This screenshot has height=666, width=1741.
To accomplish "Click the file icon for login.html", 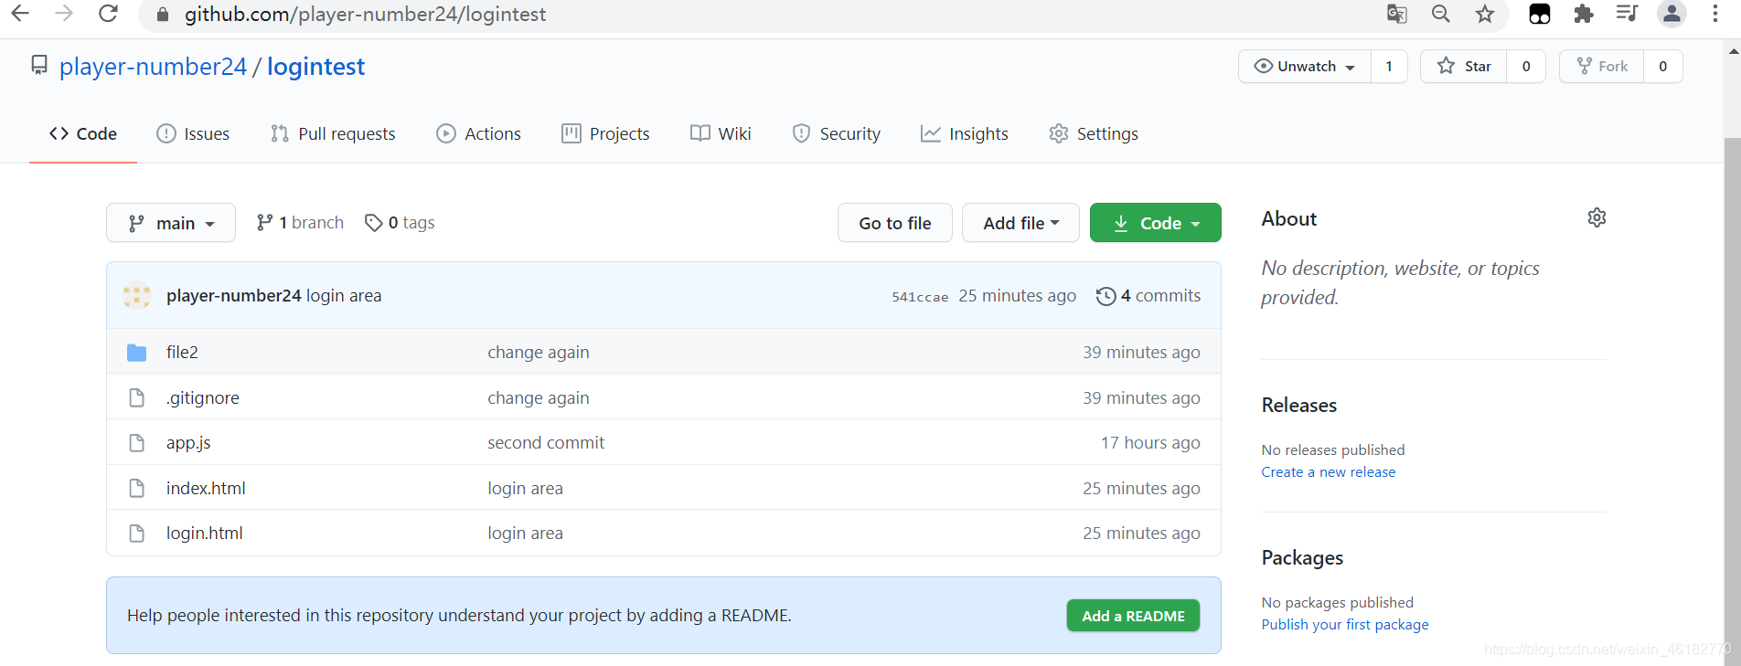I will click(137, 534).
